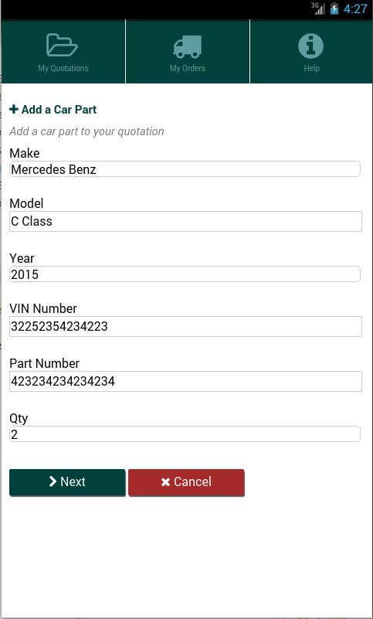Viewport: 373px width, 619px height.
Task: Tap the clock showing 4:27
Action: coord(354,9)
